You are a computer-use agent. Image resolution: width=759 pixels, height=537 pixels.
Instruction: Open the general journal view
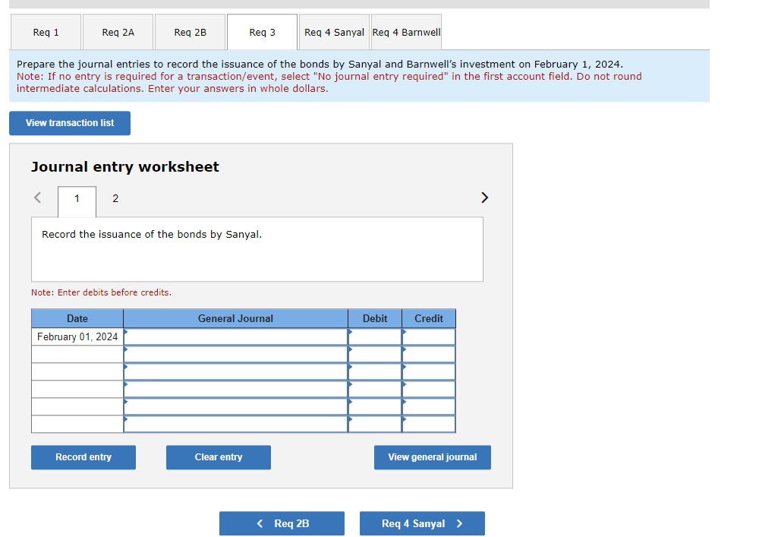432,457
